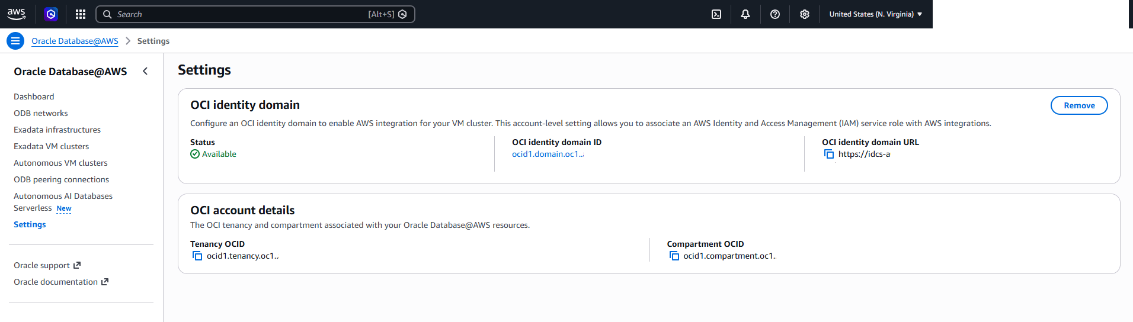Open ODB peering connections page
This screenshot has height=322, width=1133.
[61, 179]
